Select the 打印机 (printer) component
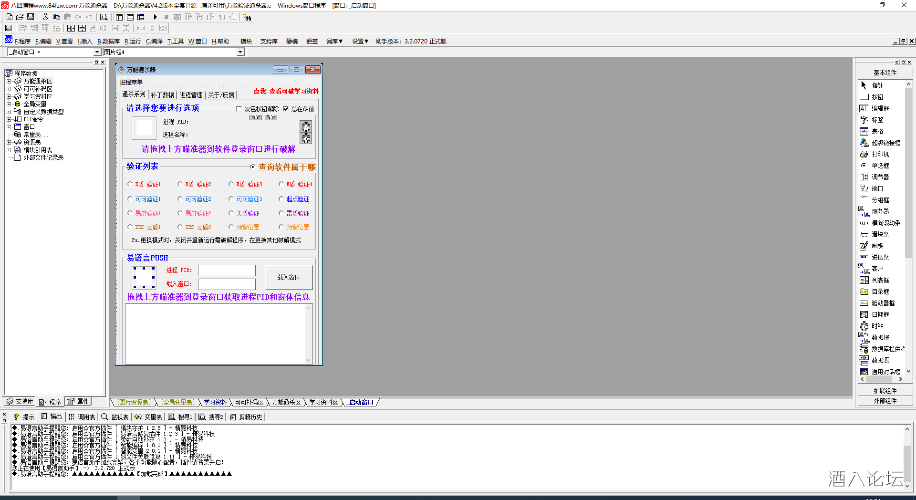Image resolution: width=916 pixels, height=500 pixels. click(x=880, y=155)
